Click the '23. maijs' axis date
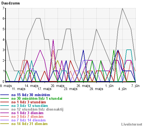This screenshot has width=144, height=127. pos(71,89)
